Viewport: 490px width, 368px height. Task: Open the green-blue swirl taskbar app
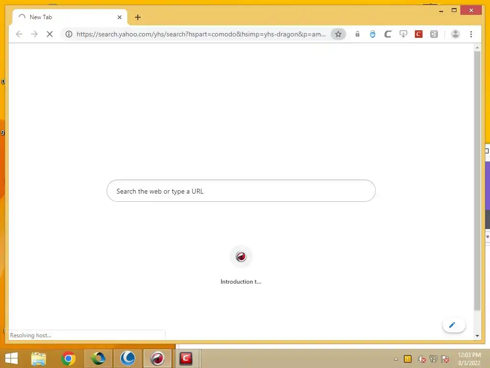(x=98, y=358)
